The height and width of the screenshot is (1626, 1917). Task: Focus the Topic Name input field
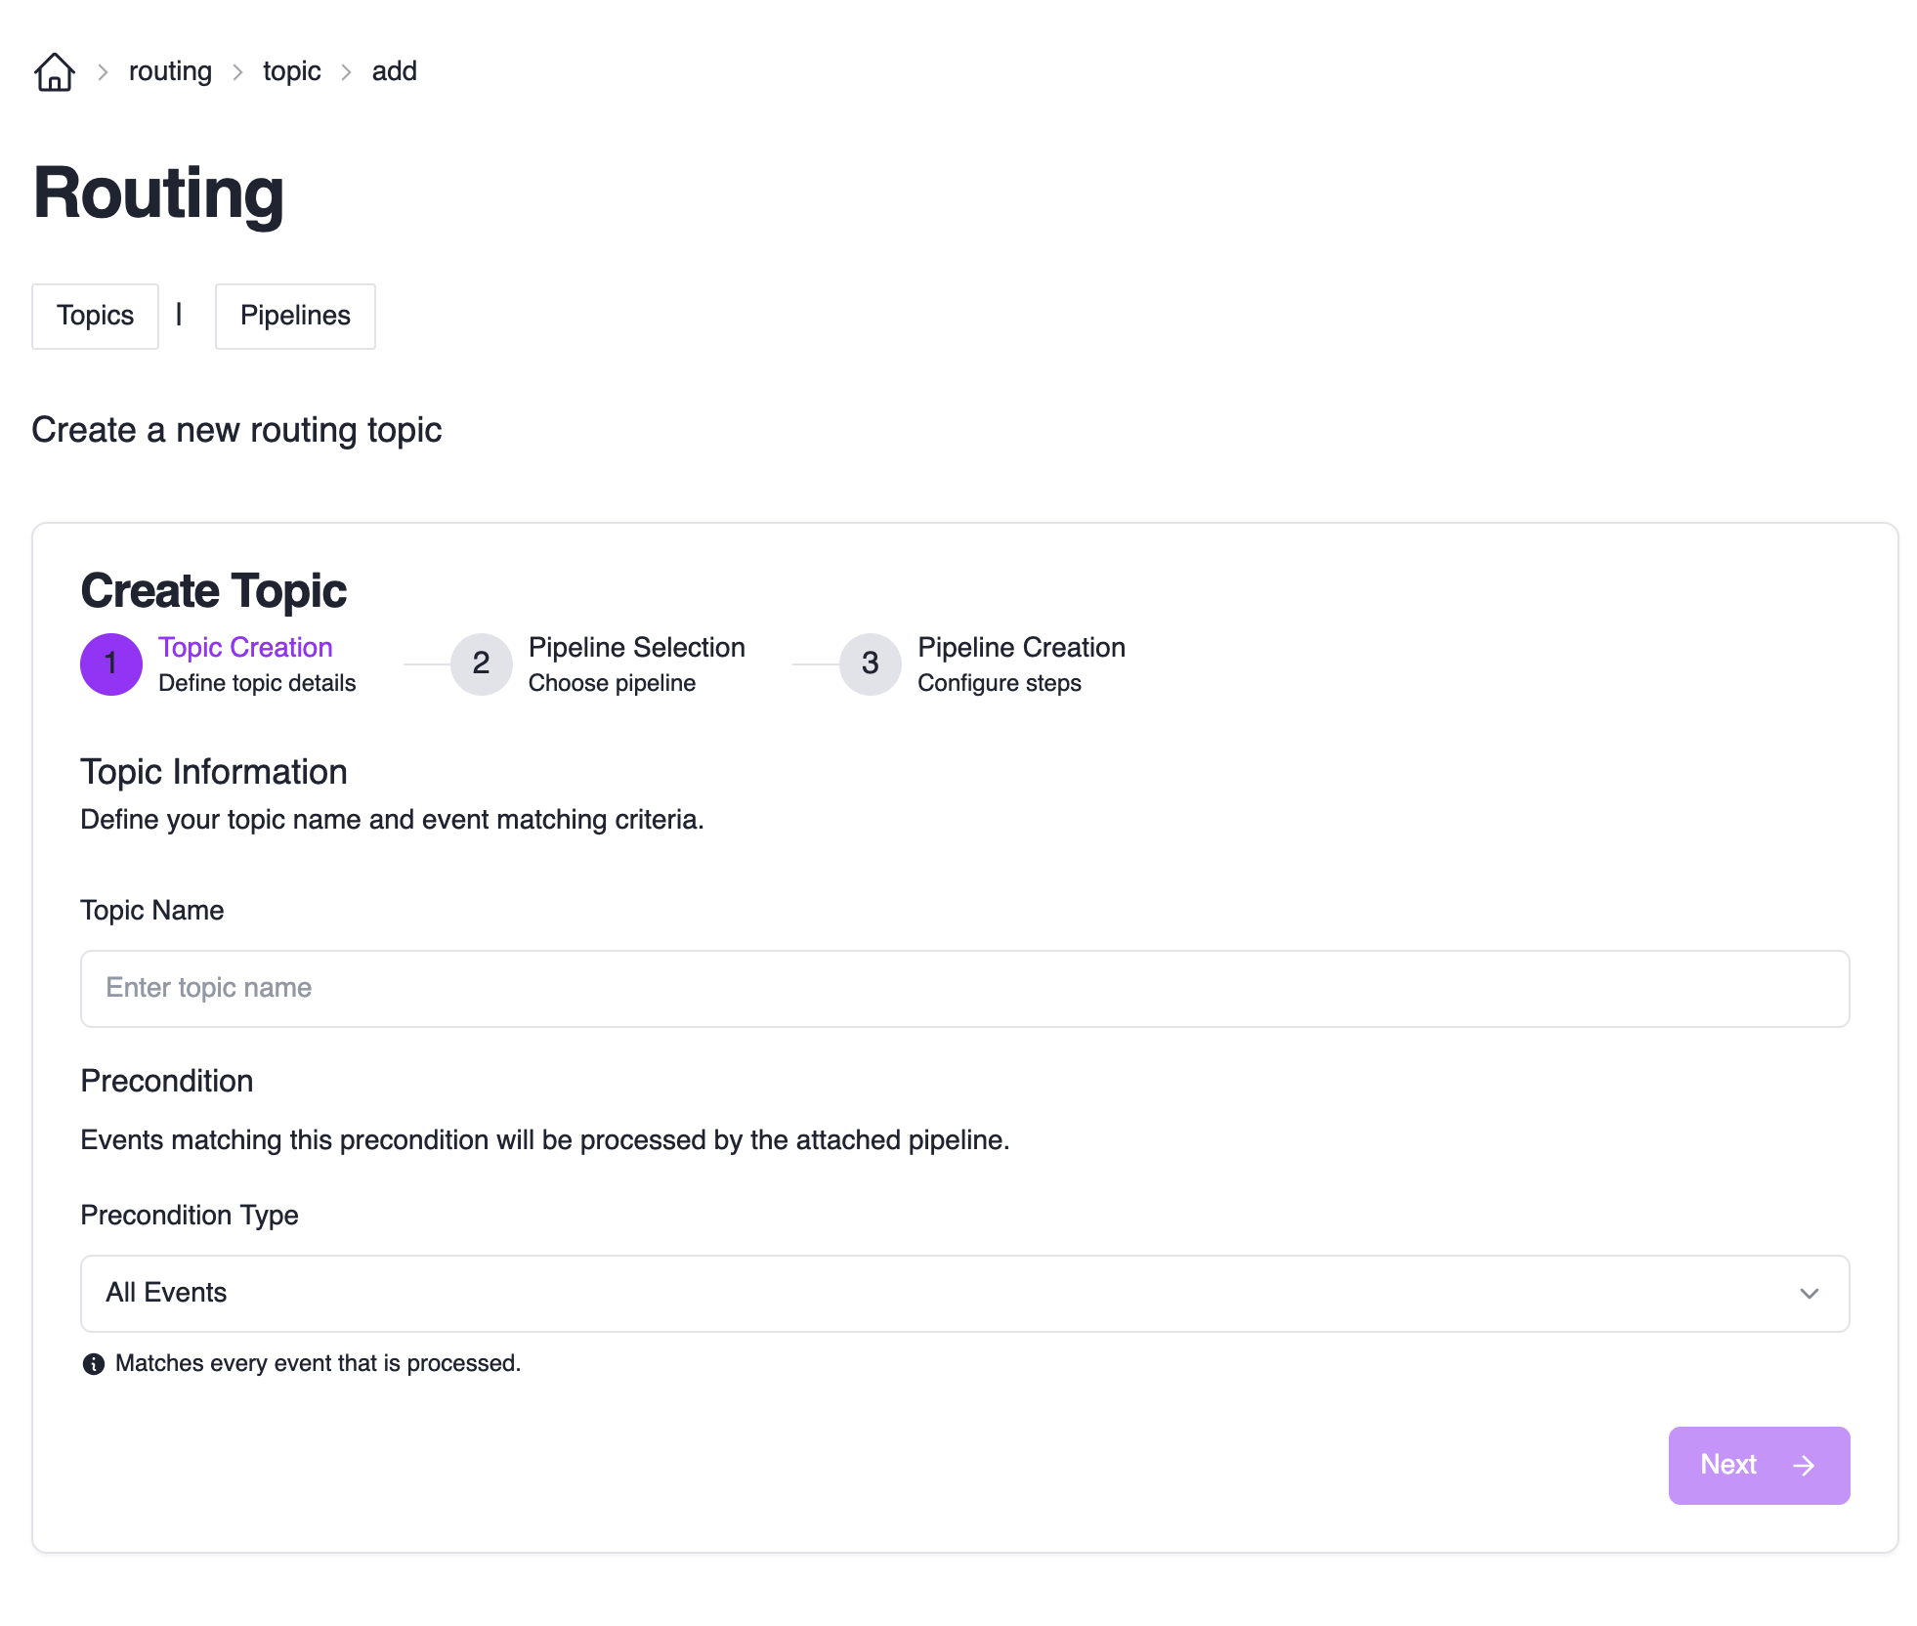click(x=963, y=989)
